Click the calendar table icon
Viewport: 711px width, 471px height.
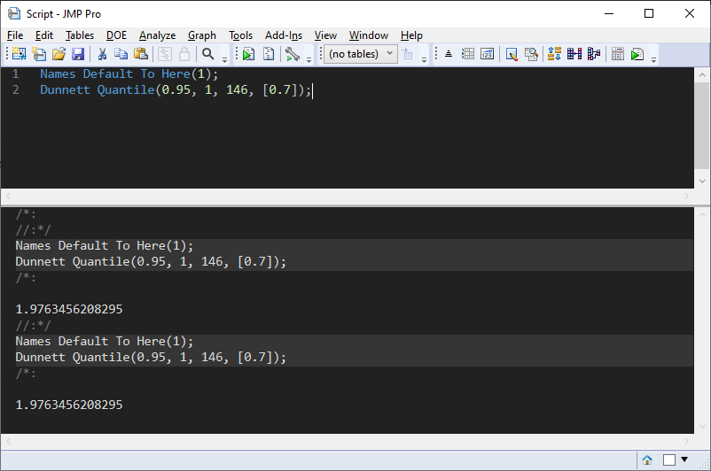click(x=618, y=54)
